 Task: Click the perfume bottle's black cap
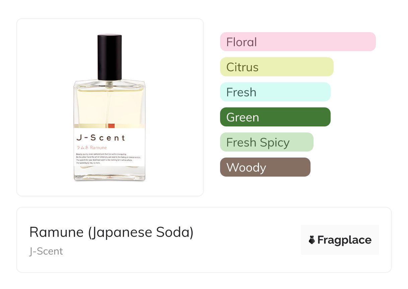pyautogui.click(x=110, y=55)
